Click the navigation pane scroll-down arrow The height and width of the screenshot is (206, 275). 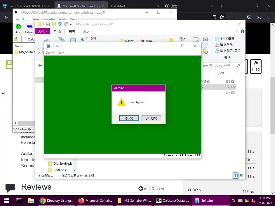click(75, 170)
